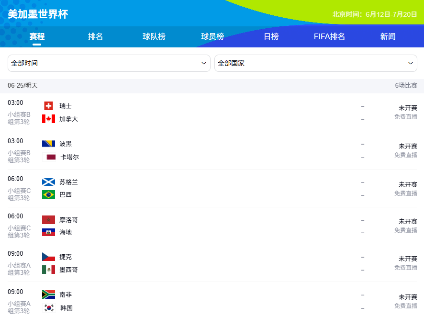
Task: Click the Switzerland flag icon
Action: pyautogui.click(x=49, y=106)
